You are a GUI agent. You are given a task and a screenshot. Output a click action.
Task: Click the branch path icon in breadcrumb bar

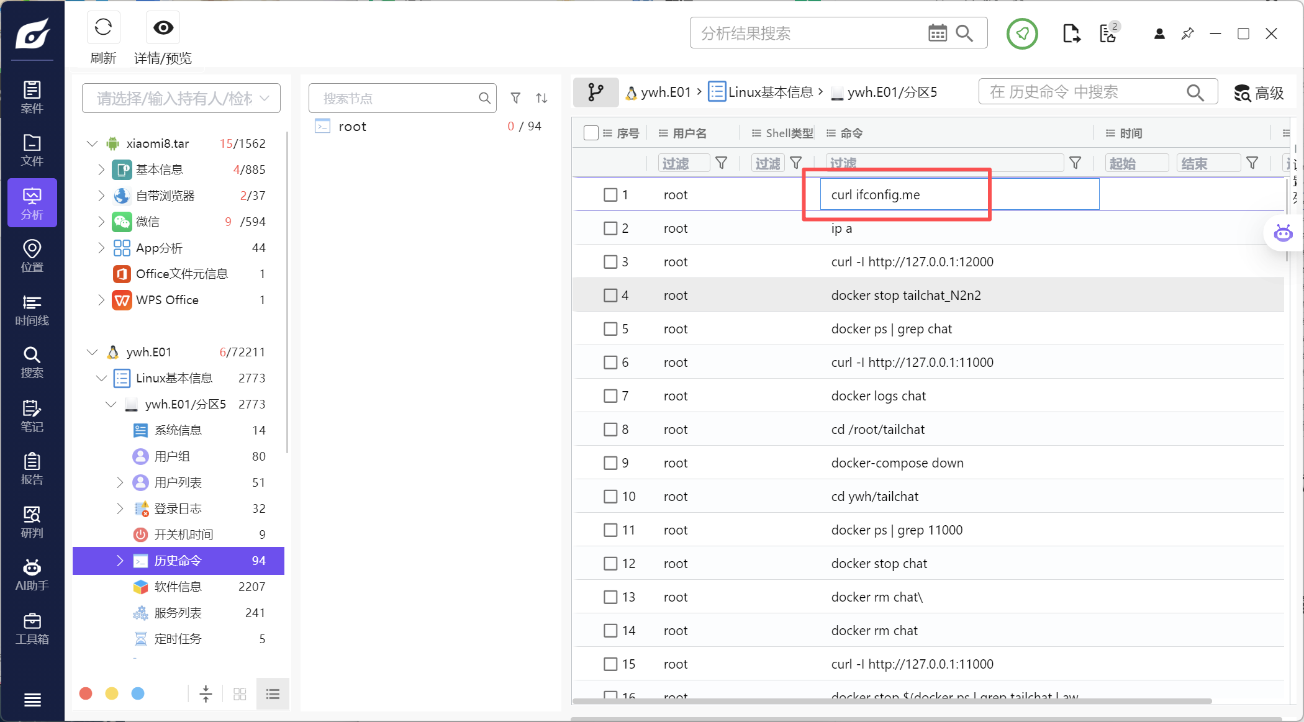click(595, 93)
